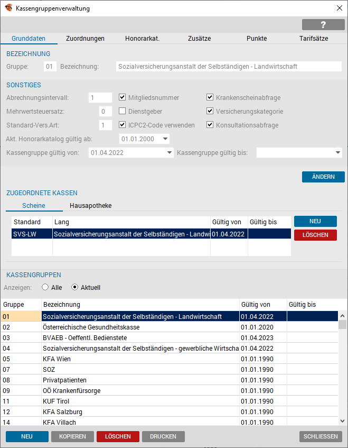348x448 pixels.
Task: Select the SVS-LW row in assigned Kassen
Action: [x=151, y=234]
